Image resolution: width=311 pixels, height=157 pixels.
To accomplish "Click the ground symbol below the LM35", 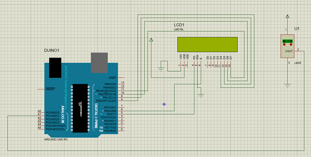I will [x=287, y=85].
